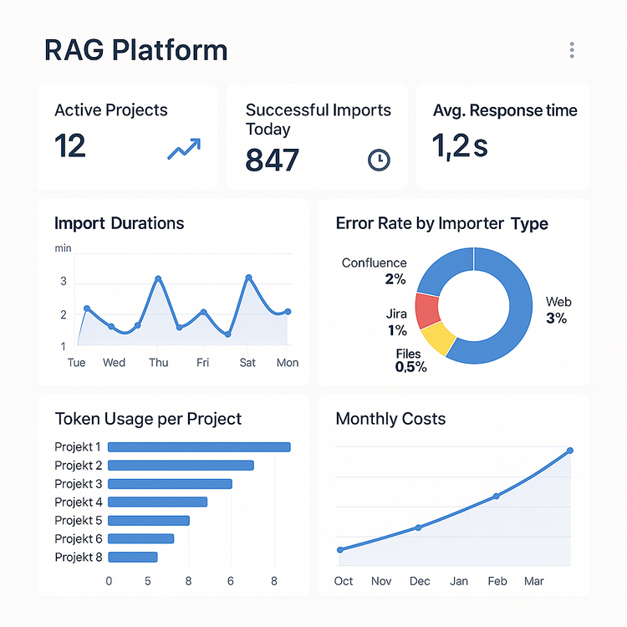This screenshot has width=627, height=627.
Task: Click the clock icon on Successful Imports
Action: point(379,159)
